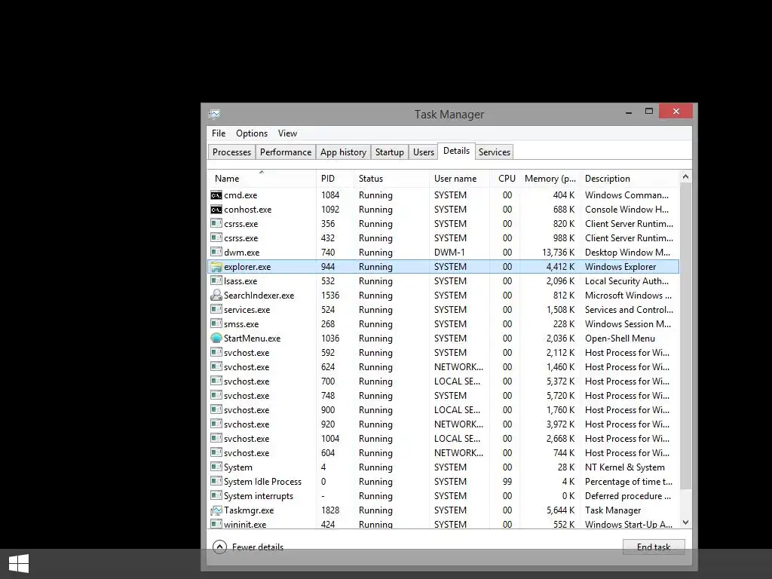Click the Microsoft Windows description for SearchIndexer

[x=628, y=296]
